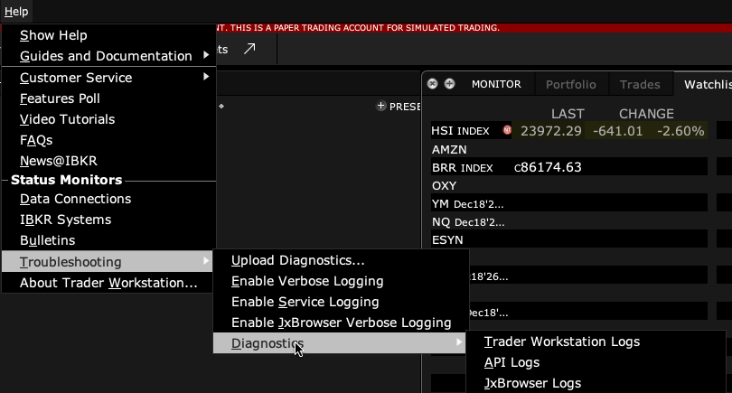The image size is (732, 393).
Task: Click the plus icon beside MONITOR
Action: point(449,83)
